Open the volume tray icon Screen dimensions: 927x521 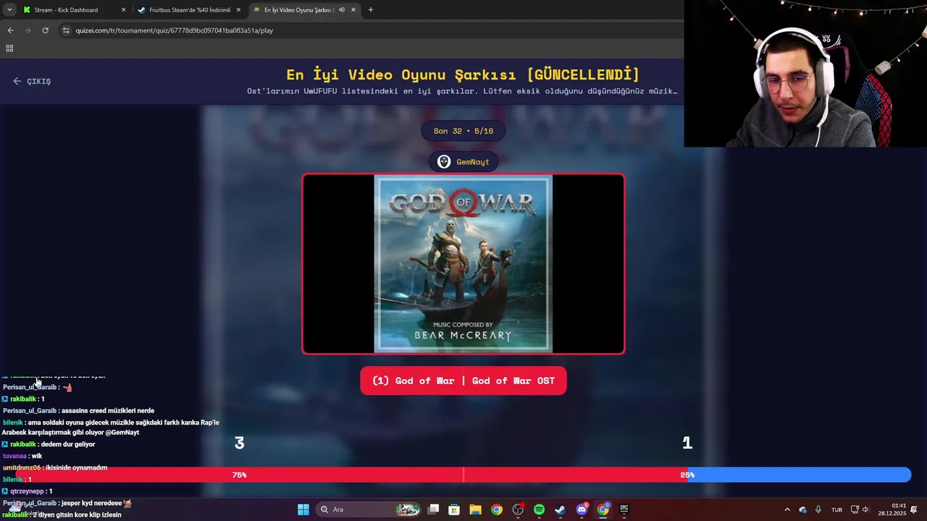[865, 509]
